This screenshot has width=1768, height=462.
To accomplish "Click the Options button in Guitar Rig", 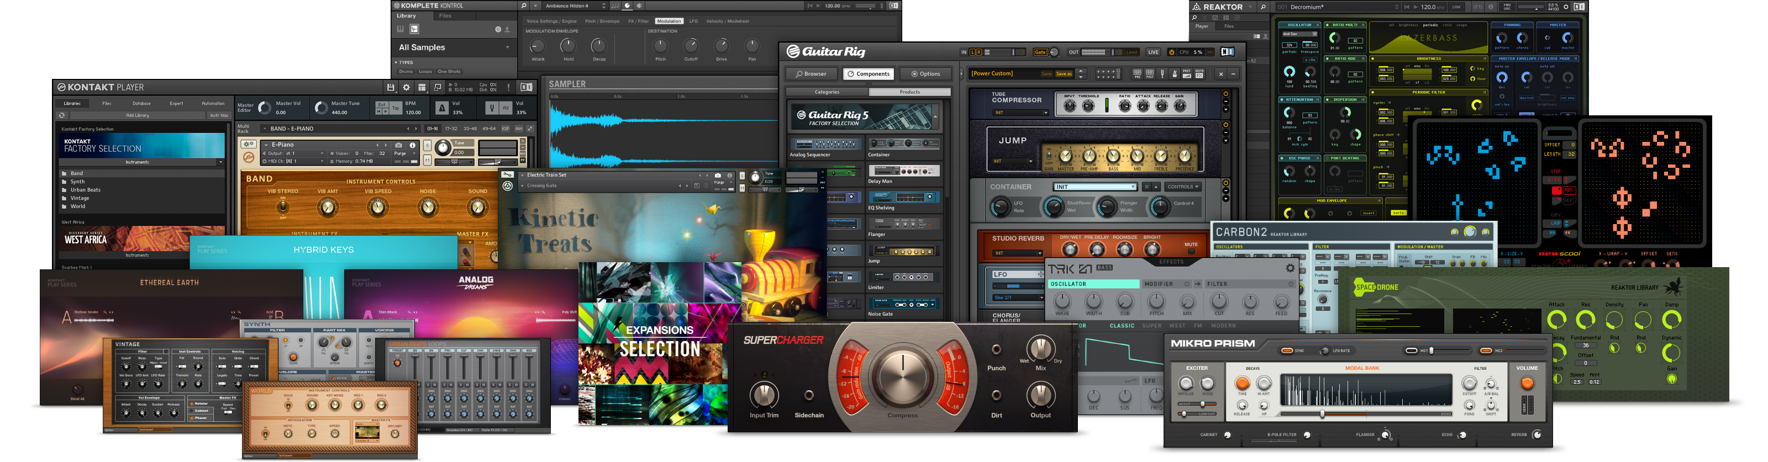I will (x=926, y=74).
